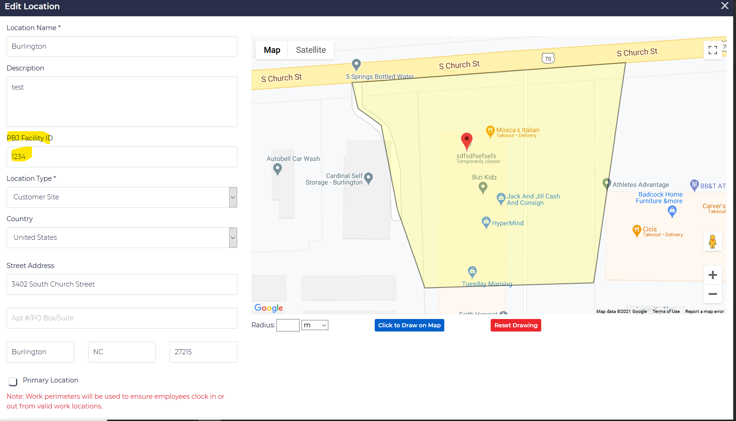
Task: Click the Autobell Car Wash pin
Action: point(277,169)
